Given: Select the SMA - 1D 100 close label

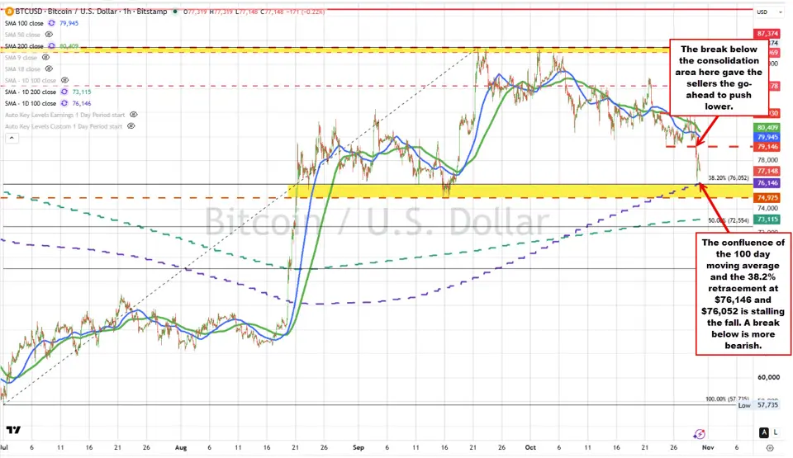Looking at the screenshot, I should 31,103.
